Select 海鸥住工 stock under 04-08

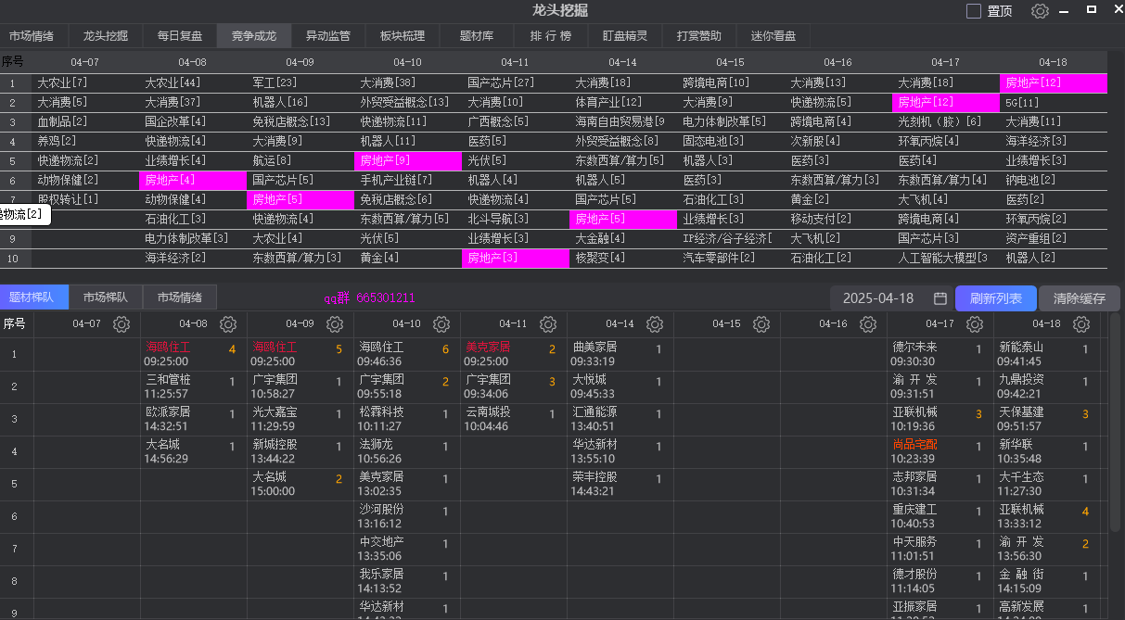168,347
